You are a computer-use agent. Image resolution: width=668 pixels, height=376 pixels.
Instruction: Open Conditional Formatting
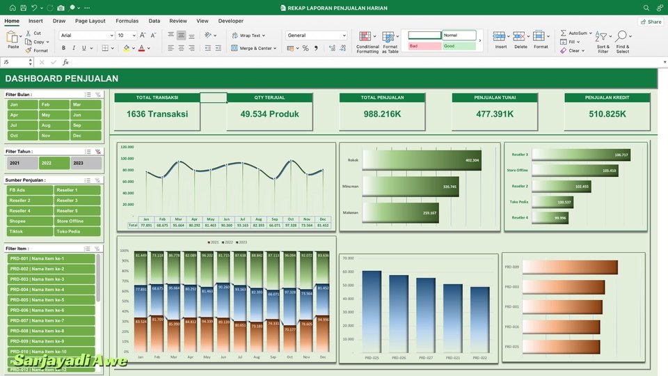(367, 42)
